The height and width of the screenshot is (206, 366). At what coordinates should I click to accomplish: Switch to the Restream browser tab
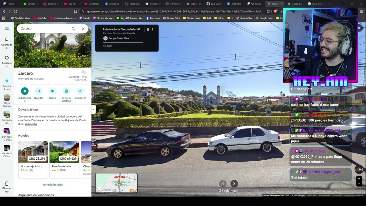(x=234, y=4)
